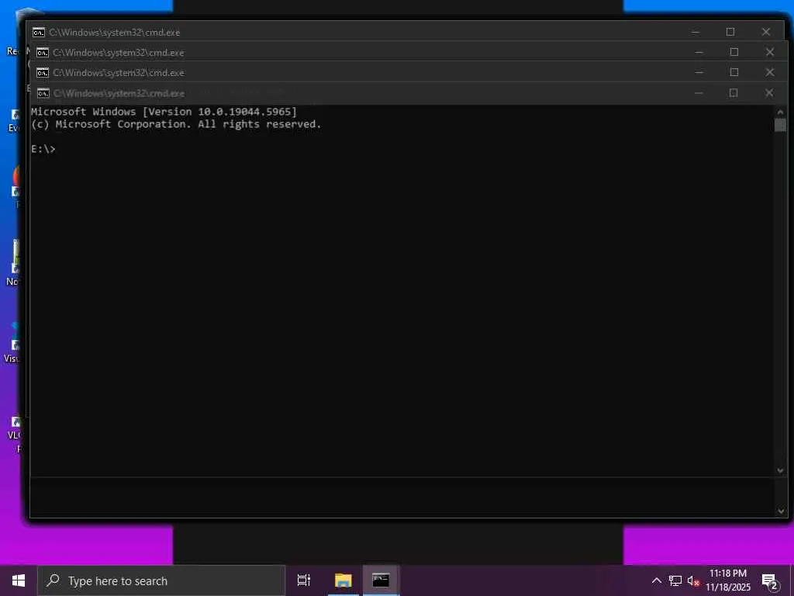Open the Windows Start menu
Viewport: 794px width, 596px height.
[19, 580]
